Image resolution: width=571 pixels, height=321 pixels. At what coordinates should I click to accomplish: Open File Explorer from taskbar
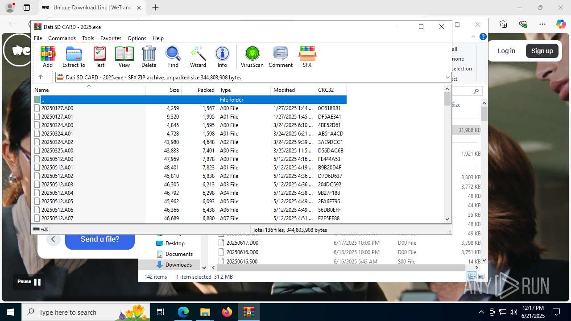tap(205, 312)
